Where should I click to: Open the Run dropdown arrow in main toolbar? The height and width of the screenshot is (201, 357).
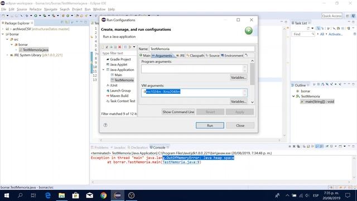[40, 16]
